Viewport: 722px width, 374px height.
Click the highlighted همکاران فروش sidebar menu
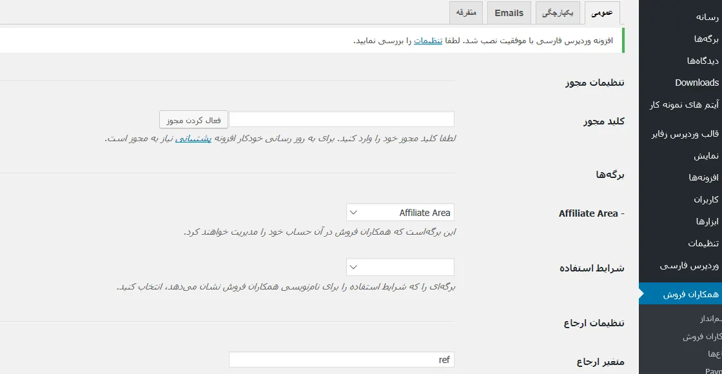coord(681,294)
